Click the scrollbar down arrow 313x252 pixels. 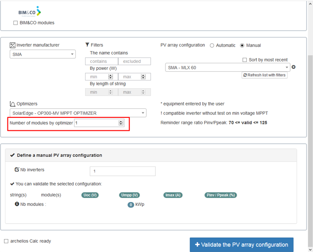(310, 250)
